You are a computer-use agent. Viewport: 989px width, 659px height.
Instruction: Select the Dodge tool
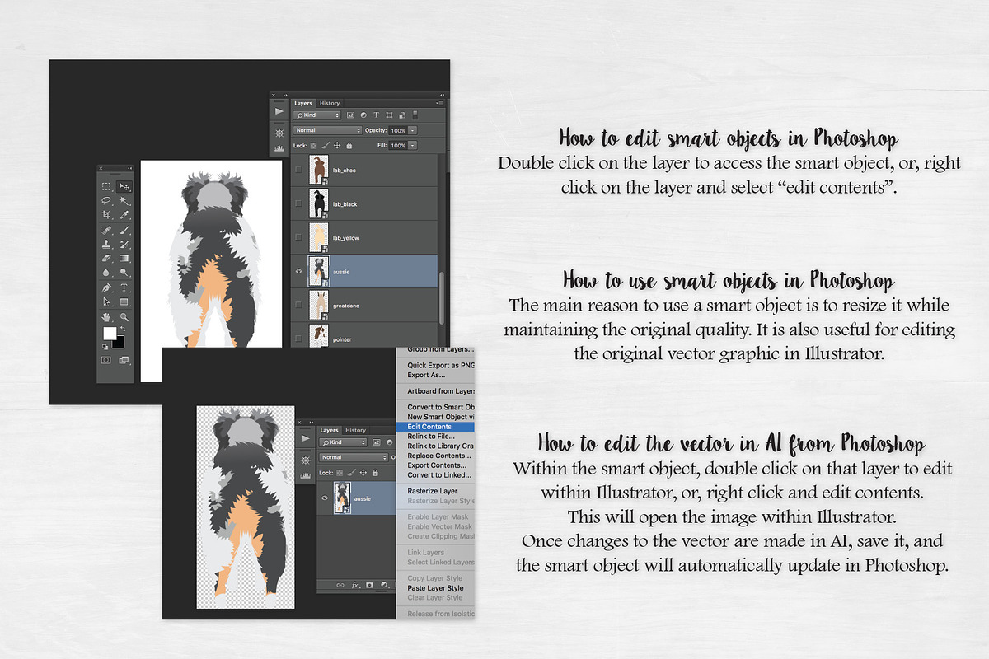pos(124,273)
